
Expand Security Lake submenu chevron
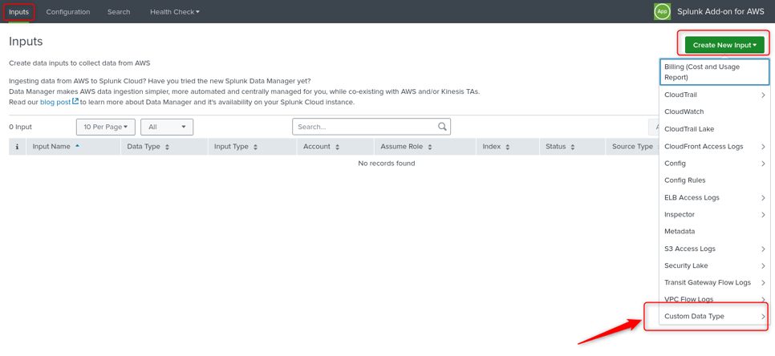pos(763,265)
